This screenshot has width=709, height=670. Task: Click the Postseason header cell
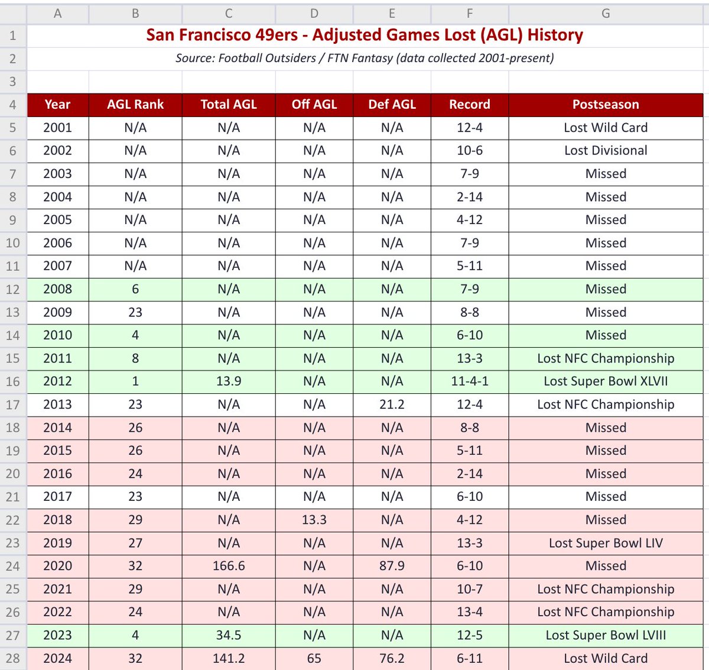(x=606, y=105)
